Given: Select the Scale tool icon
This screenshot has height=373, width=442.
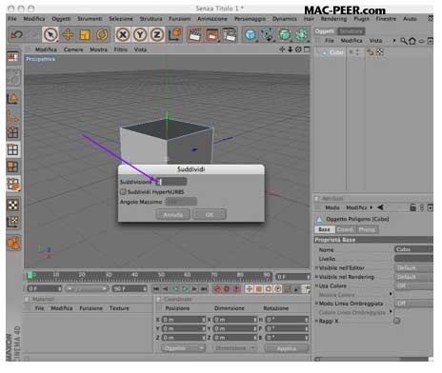Looking at the screenshot, I should [x=85, y=34].
